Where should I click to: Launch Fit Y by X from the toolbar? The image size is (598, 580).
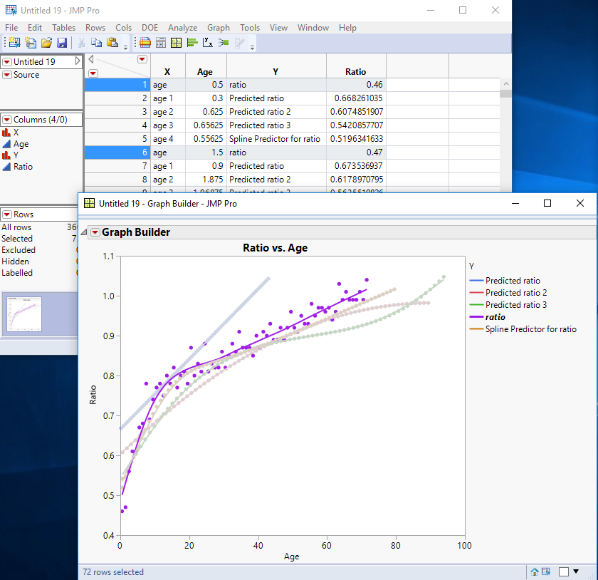point(208,43)
